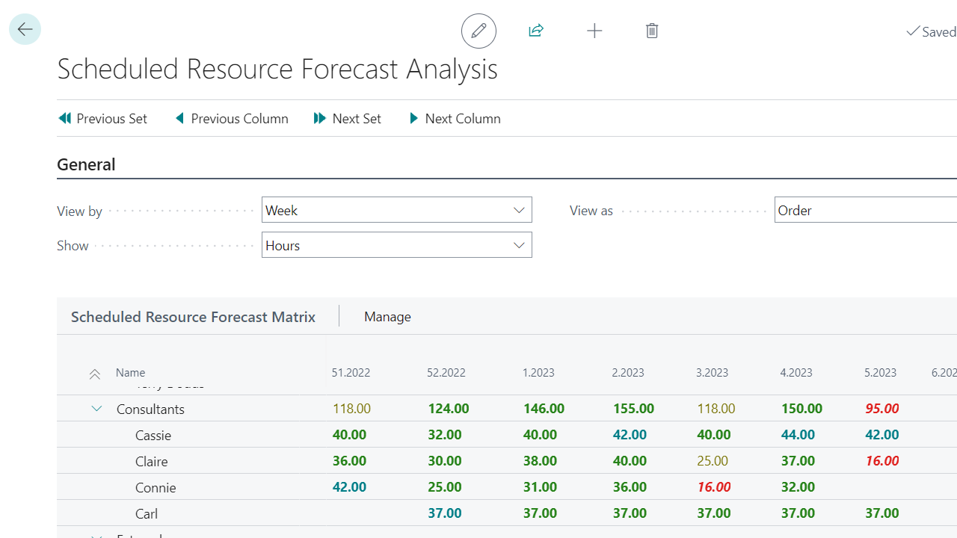Collapse all rows with double-chevron icon

coord(95,374)
